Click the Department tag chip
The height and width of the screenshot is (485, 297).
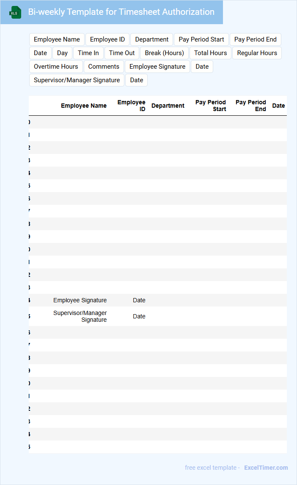[x=151, y=39]
